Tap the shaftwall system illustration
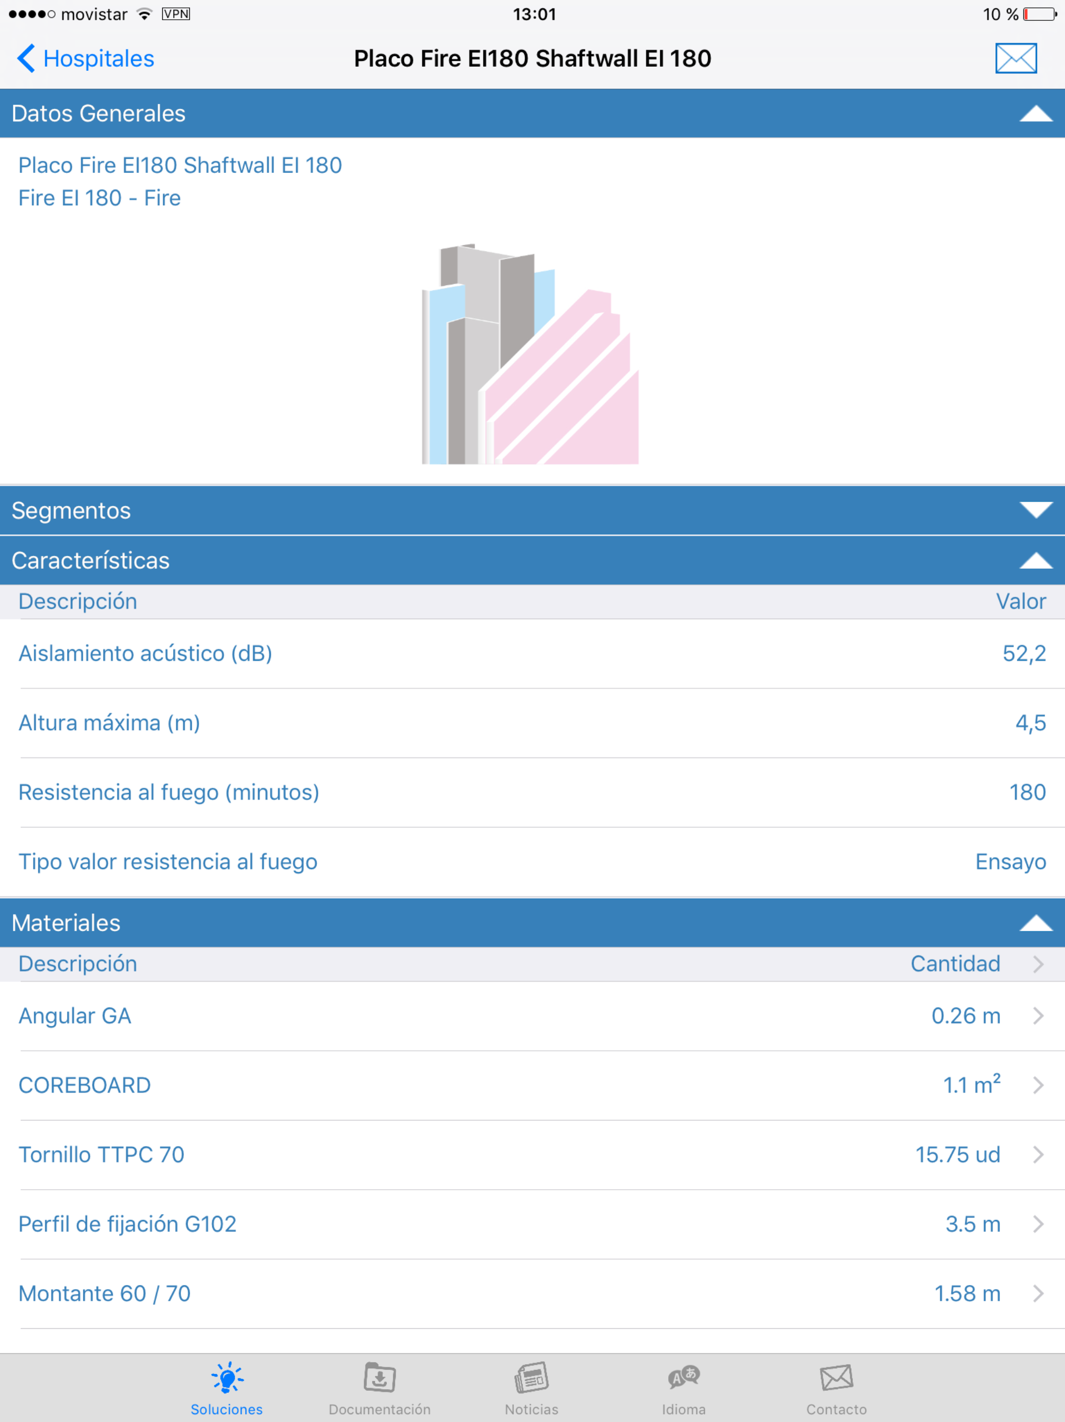Screen dimensions: 1065x1422 (530, 354)
